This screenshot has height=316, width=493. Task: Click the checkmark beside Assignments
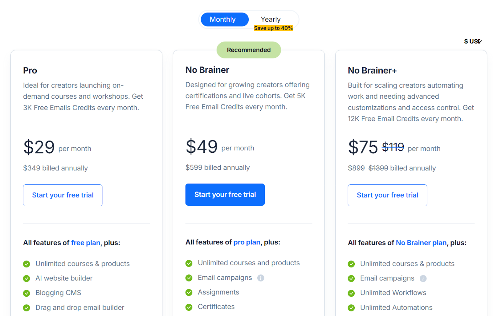[189, 292]
